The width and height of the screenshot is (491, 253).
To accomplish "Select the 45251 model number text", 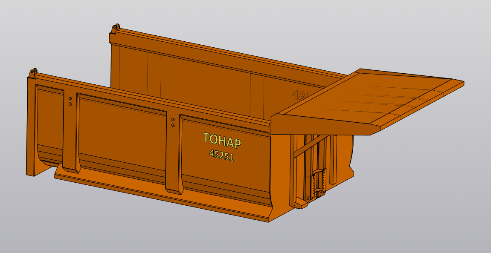I will pyautogui.click(x=222, y=155).
